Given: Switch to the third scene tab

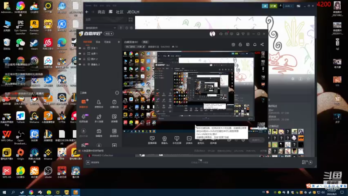Looking at the screenshot, I should coord(107,42).
